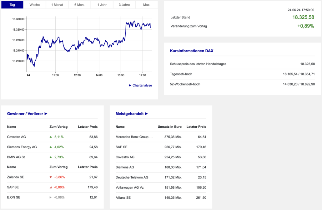322x210 pixels.
Task: Click the Umsatz in Euro column header
Action: (170, 127)
